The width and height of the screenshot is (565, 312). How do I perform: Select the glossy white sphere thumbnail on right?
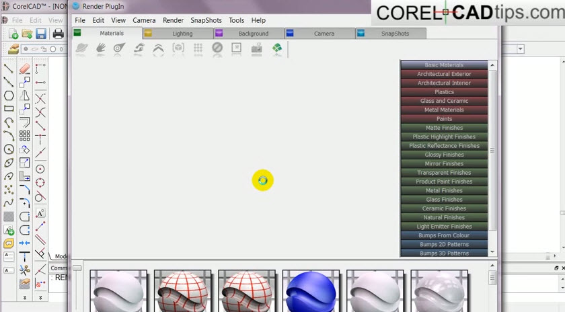click(x=439, y=290)
